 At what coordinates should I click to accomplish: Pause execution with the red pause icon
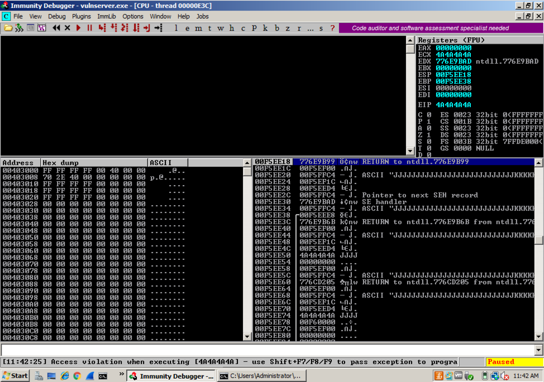[89, 28]
